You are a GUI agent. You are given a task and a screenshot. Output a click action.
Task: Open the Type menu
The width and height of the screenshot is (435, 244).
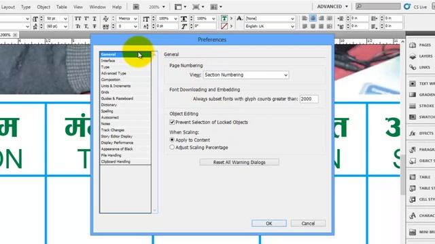point(26,7)
